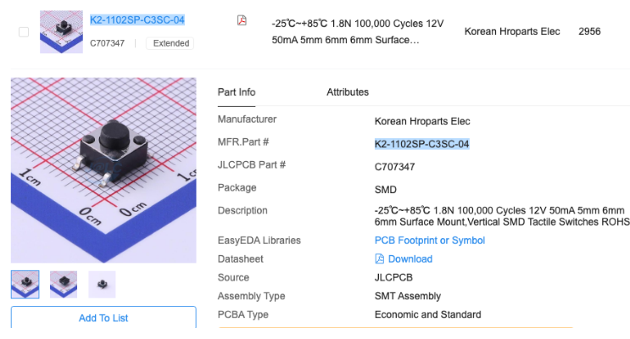630x339 pixels.
Task: Open PCB Footprint or Symbol link
Action: point(430,240)
